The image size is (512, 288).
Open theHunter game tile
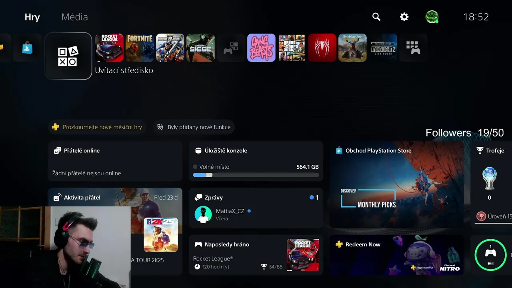(x=352, y=48)
